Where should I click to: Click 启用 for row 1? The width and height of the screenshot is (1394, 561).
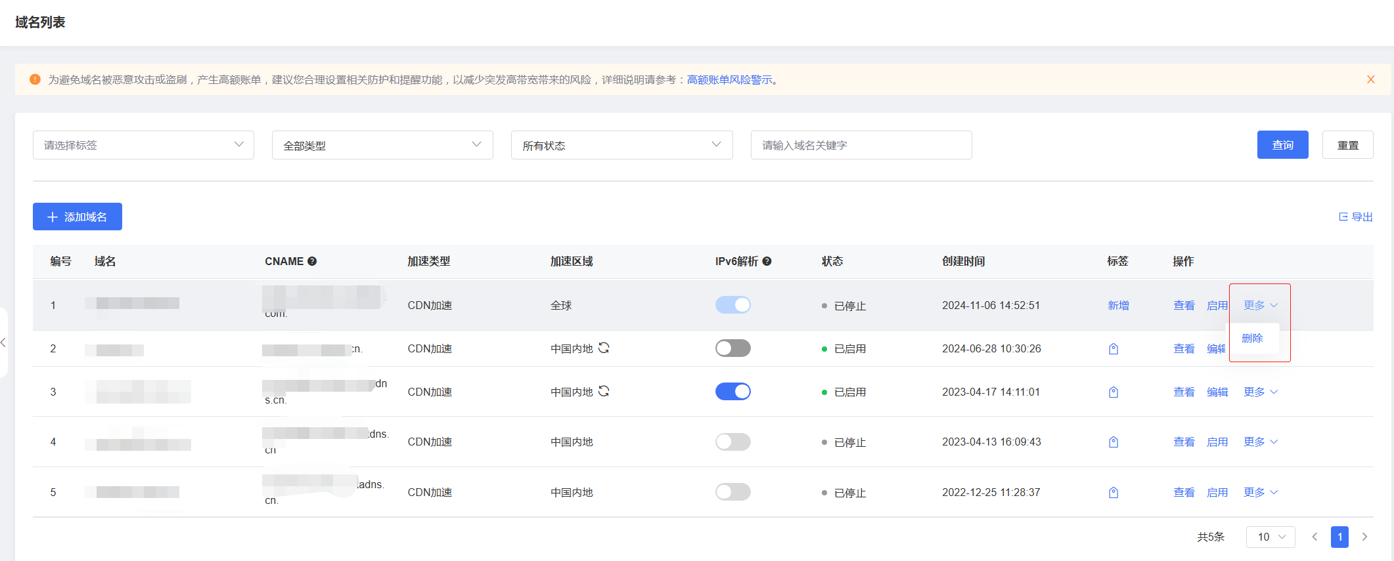click(x=1217, y=305)
